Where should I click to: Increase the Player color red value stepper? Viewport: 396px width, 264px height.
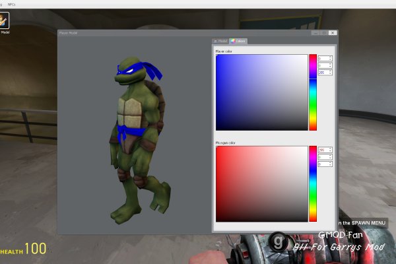[330, 57]
